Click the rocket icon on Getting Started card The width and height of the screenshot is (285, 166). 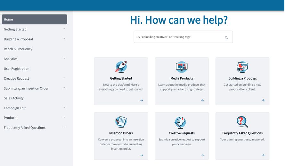(121, 67)
